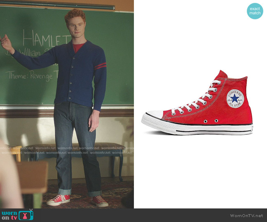Click the 'exact match' teal badge
The image size is (267, 222).
255,11
